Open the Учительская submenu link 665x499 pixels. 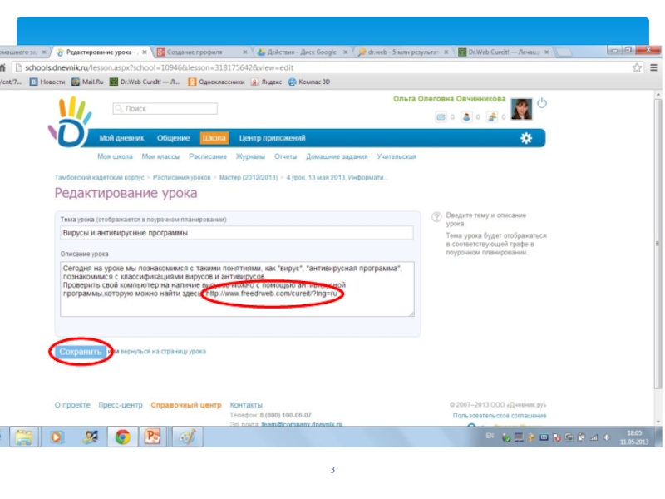point(397,156)
